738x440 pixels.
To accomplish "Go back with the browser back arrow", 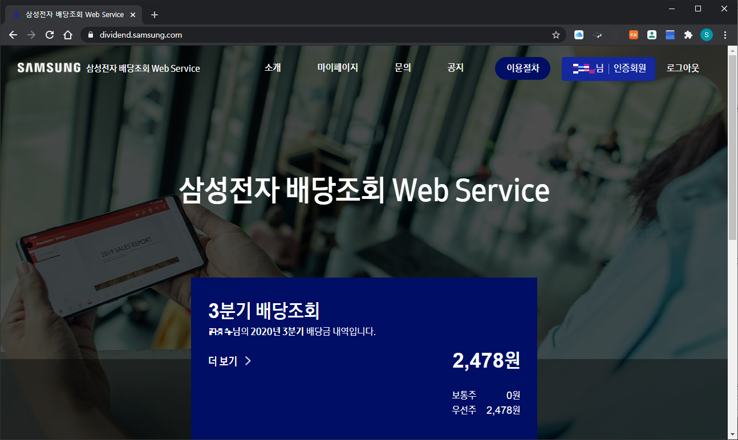I will pos(13,35).
